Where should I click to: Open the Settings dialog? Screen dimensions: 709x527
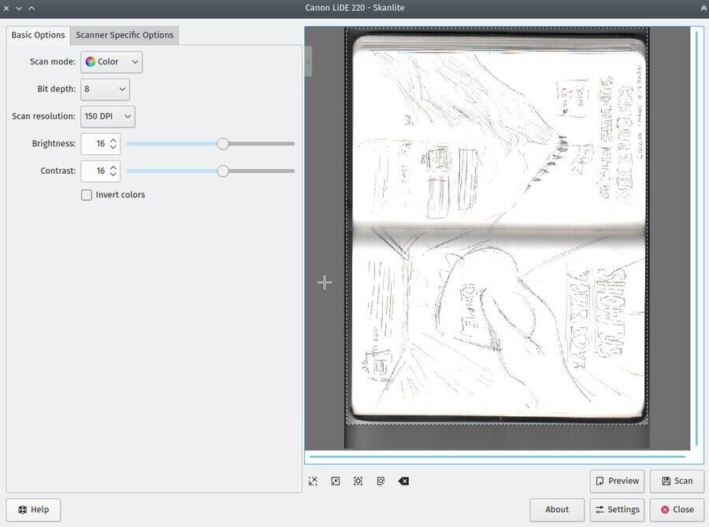click(618, 510)
